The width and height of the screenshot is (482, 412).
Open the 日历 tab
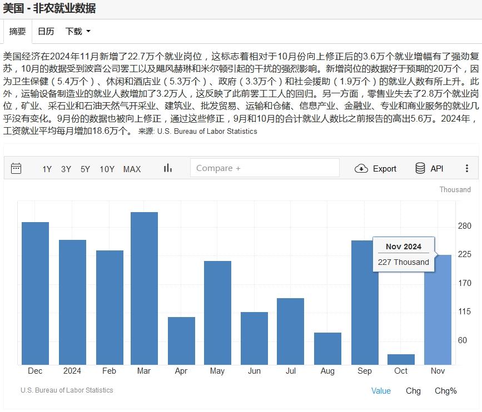tap(46, 32)
